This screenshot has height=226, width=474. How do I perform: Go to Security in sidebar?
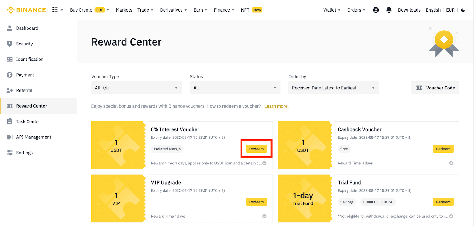click(x=39, y=44)
